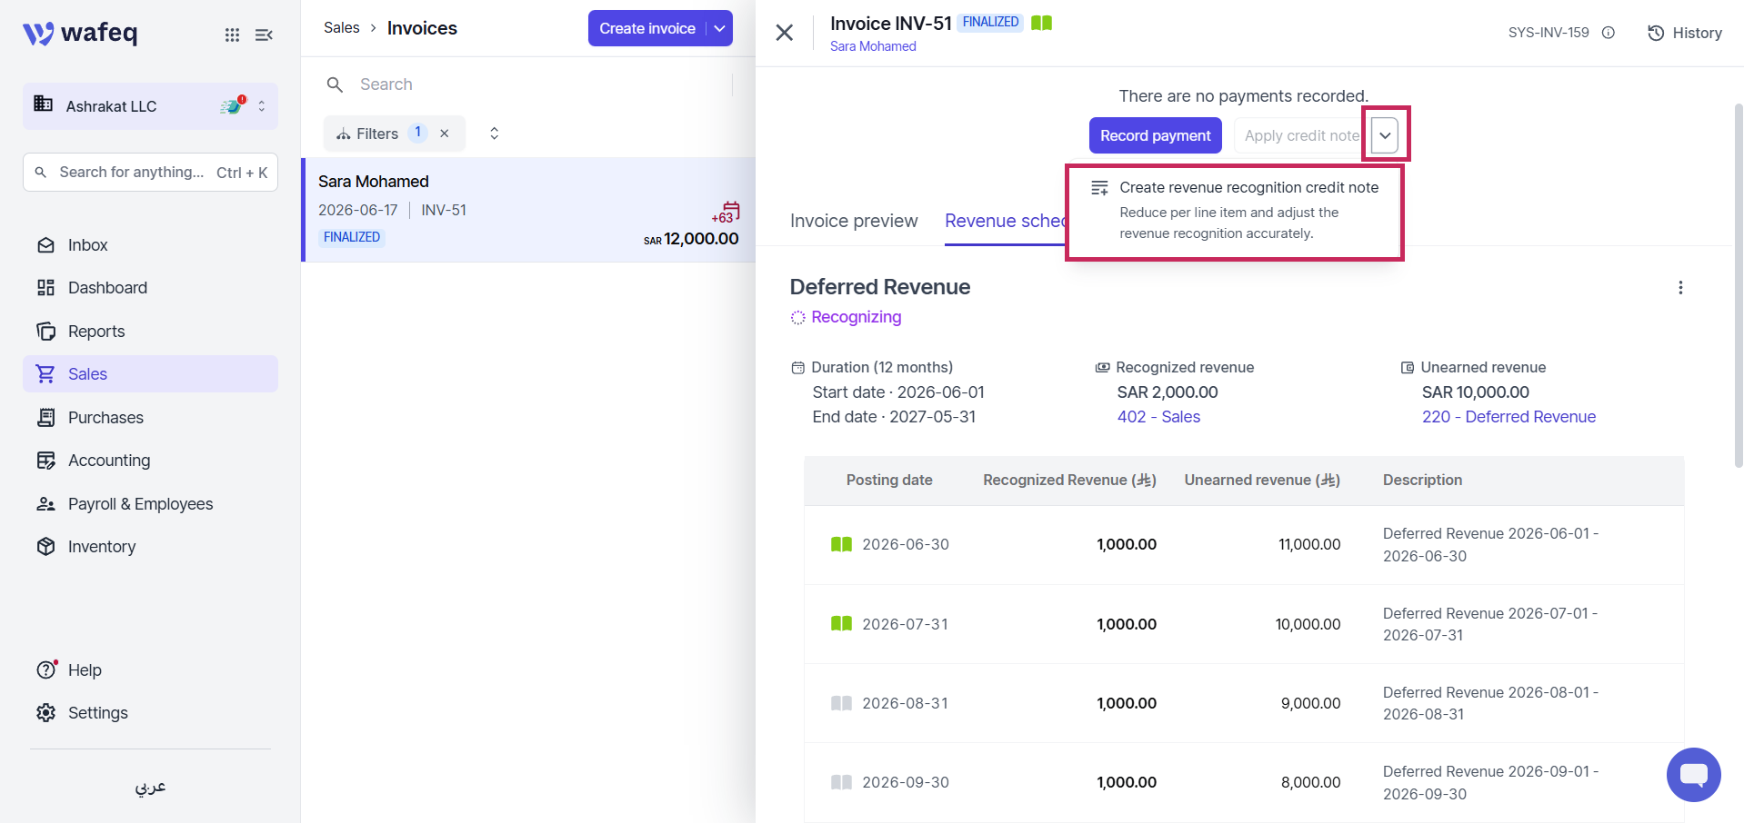Open the apps grid icon

233,35
